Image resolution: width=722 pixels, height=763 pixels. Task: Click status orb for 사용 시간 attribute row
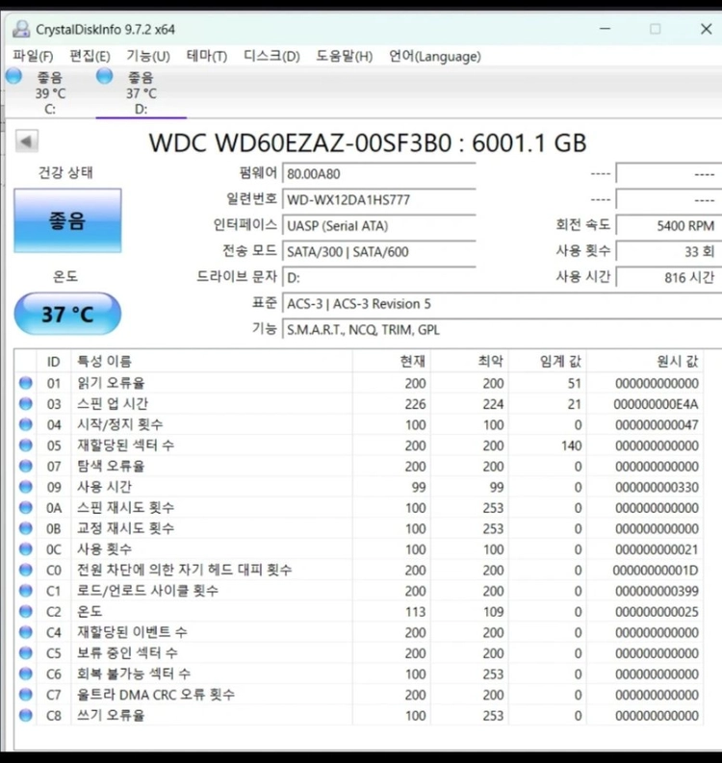[x=26, y=487]
